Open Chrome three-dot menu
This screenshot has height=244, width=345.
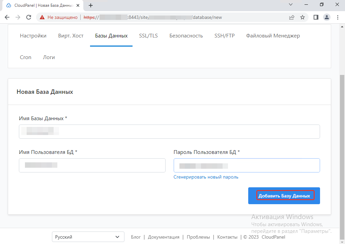338,17
